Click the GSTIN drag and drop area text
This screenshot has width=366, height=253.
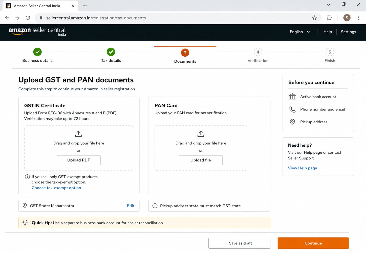click(x=79, y=143)
